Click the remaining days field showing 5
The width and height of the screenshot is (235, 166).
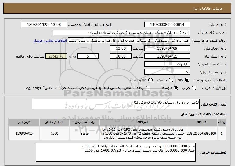pos(88,56)
